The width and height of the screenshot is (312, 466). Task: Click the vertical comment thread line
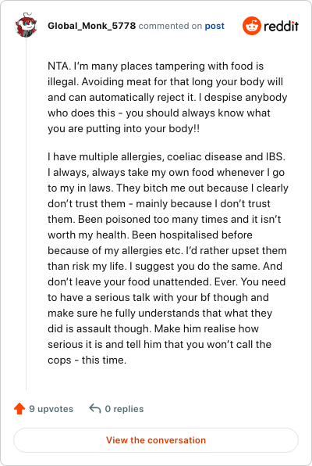tap(26, 214)
